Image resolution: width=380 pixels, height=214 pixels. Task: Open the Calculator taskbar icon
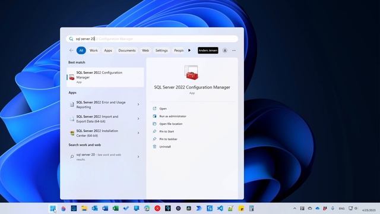pyautogui.click(x=251, y=208)
